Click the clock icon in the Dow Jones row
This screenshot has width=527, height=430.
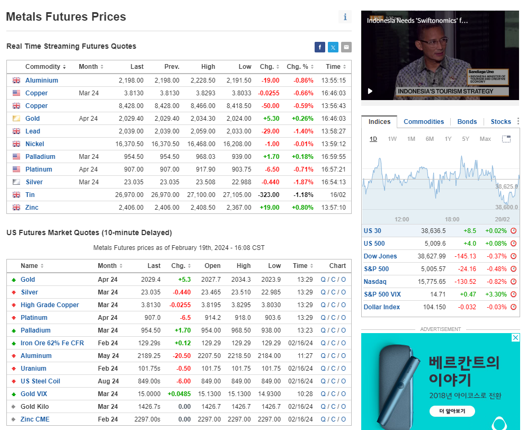pos(513,256)
